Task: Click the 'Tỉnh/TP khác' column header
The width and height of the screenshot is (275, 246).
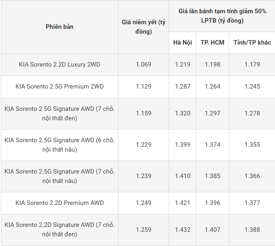Action: [252, 43]
